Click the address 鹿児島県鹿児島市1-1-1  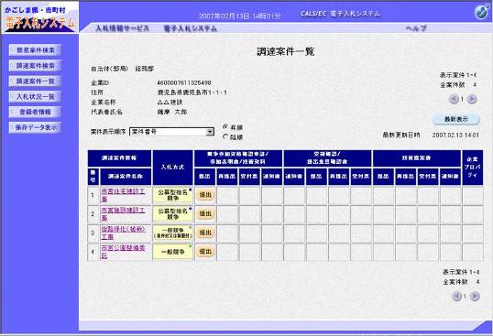192,92
